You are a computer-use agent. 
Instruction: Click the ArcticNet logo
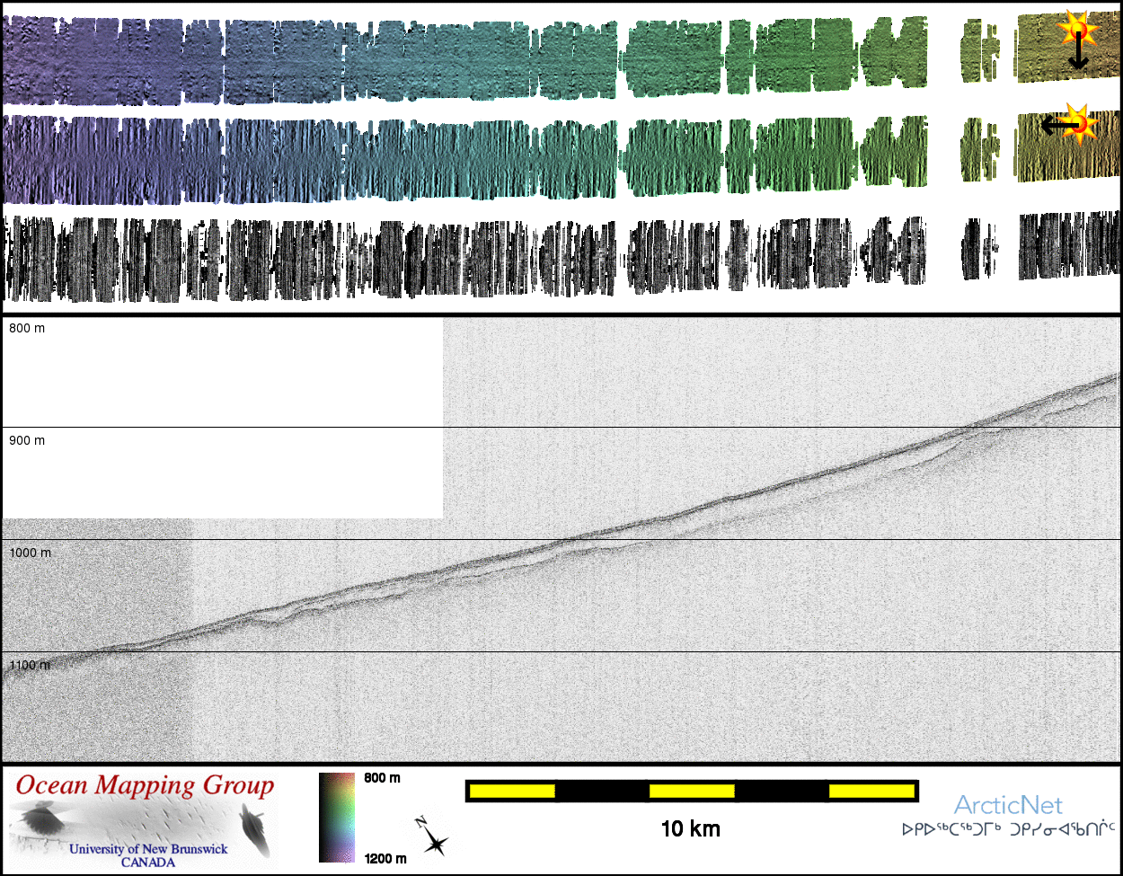1008,804
